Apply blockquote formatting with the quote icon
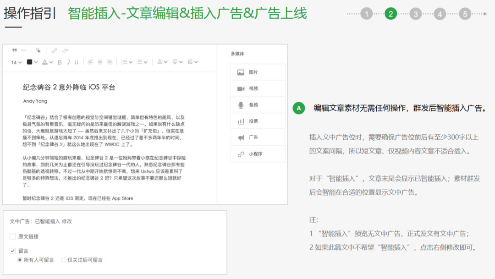The height and width of the screenshot is (279, 495). pyautogui.click(x=14, y=50)
